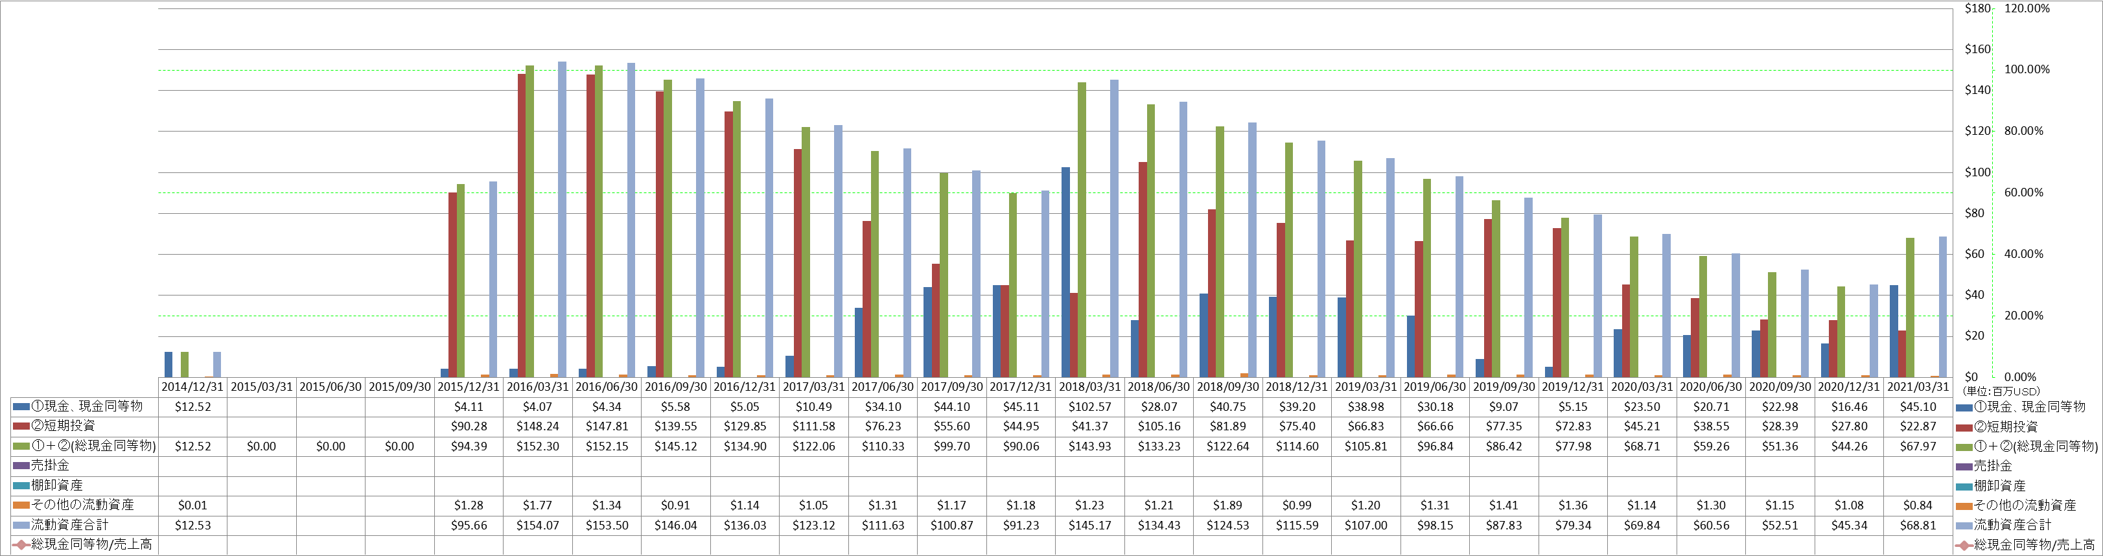Select other current assets value $0.84
The width and height of the screenshot is (2103, 556).
pyautogui.click(x=1918, y=505)
